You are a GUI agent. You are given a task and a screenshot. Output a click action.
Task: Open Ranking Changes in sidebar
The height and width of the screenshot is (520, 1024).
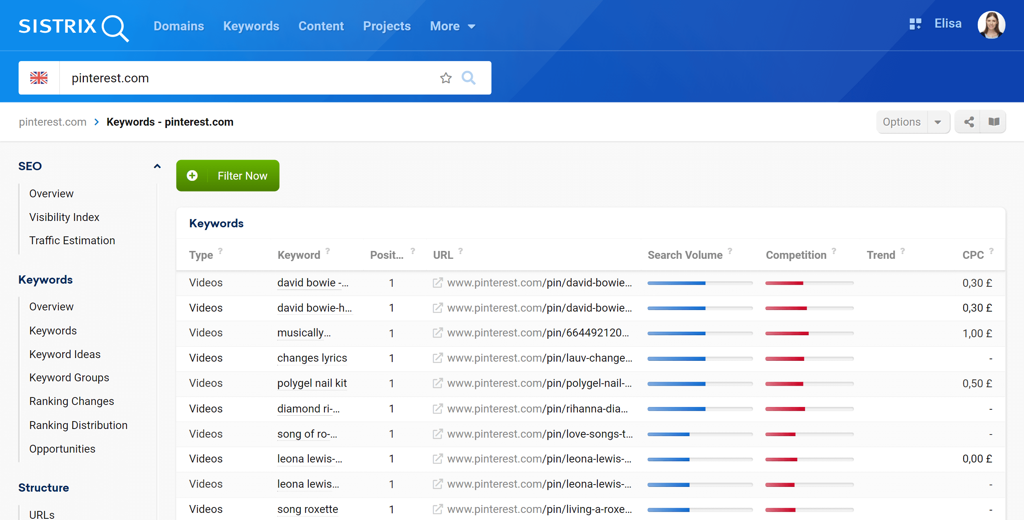(x=72, y=401)
